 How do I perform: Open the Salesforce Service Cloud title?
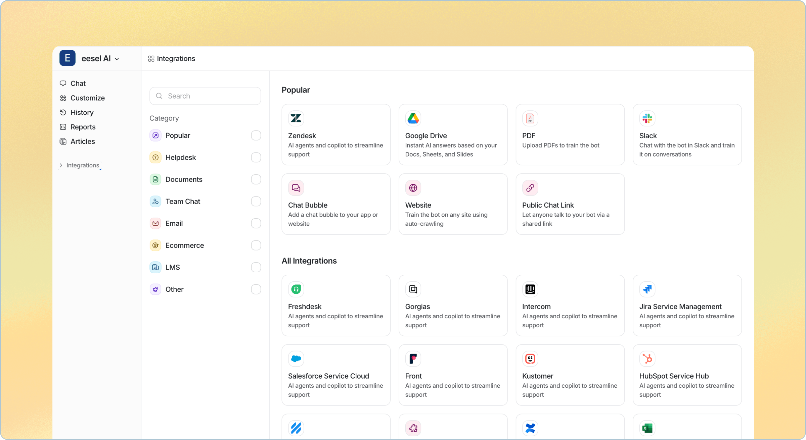point(328,376)
